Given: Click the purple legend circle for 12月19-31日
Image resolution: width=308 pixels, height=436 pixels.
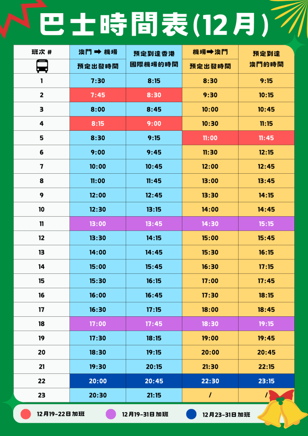Looking at the screenshot, I should [111, 414].
